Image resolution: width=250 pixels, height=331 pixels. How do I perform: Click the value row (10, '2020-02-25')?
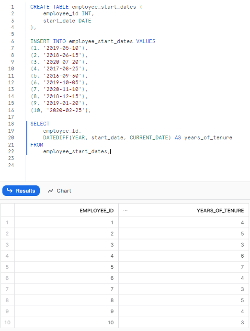click(61, 110)
